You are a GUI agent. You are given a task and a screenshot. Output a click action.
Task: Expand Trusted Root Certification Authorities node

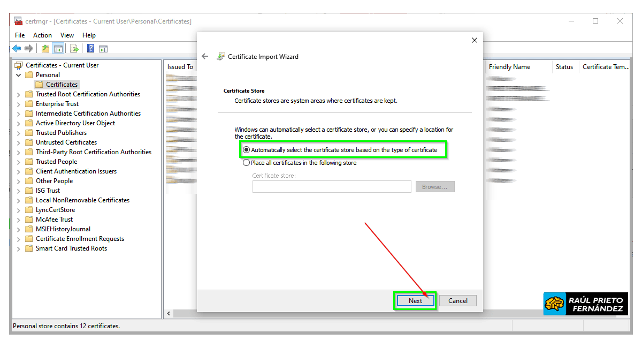click(19, 94)
